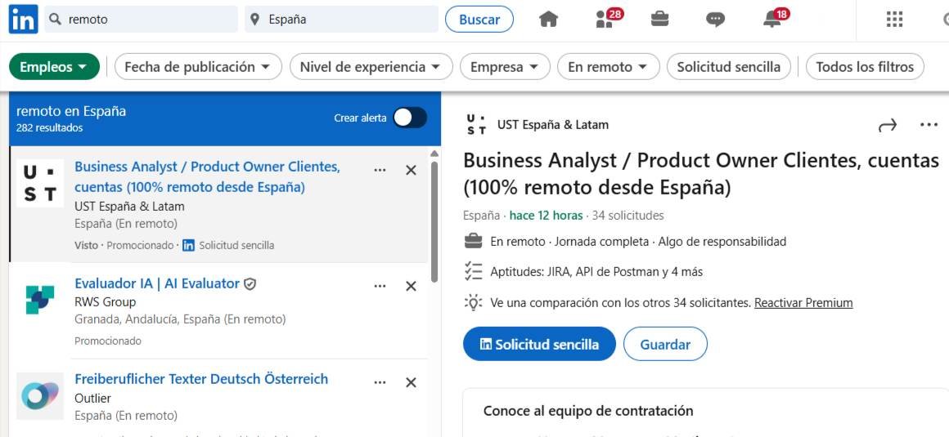Open Fecha de publicación filter
This screenshot has width=949, height=437.
(x=198, y=66)
